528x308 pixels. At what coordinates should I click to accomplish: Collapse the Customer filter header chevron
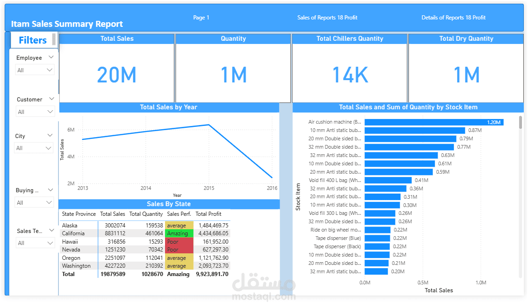pos(51,99)
